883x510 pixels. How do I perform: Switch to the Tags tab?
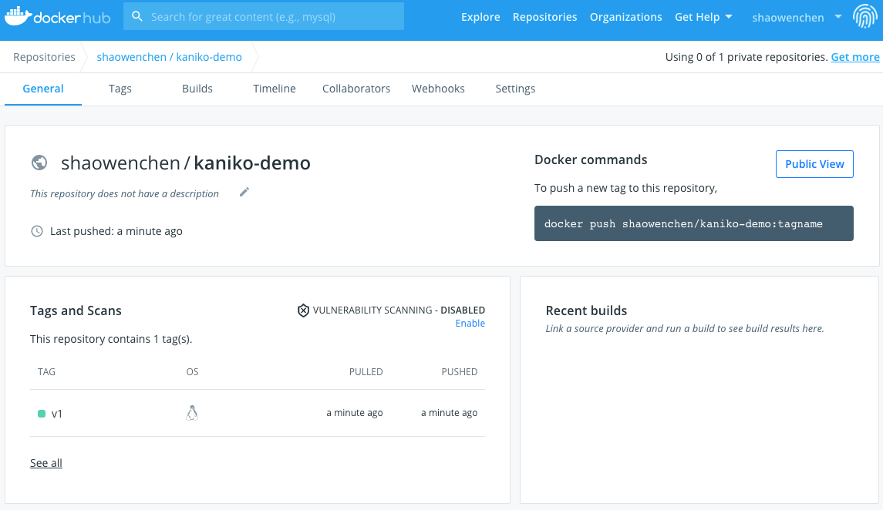click(120, 89)
